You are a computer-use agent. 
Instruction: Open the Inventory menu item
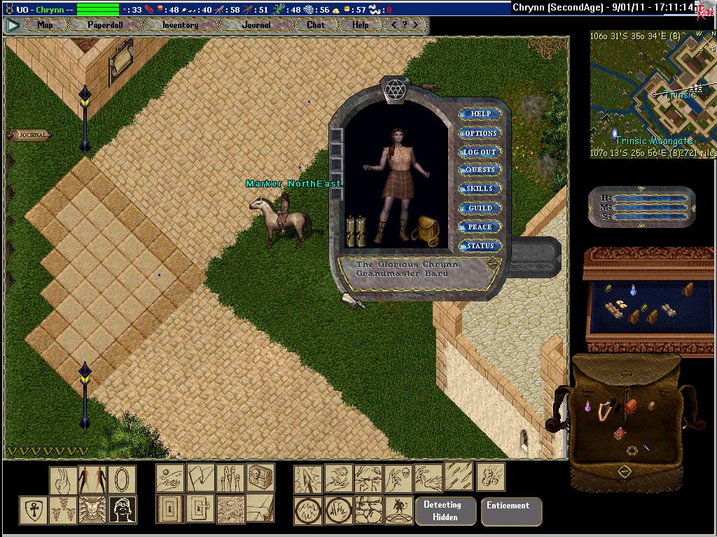point(180,25)
